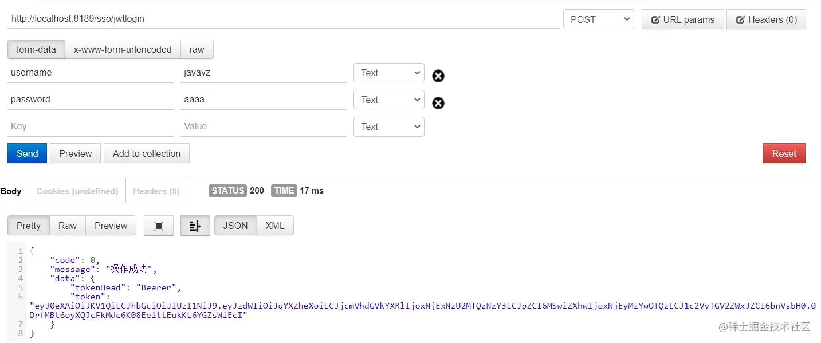Click the "data": { line in response
Image resolution: width=821 pixels, height=343 pixels.
(72, 278)
